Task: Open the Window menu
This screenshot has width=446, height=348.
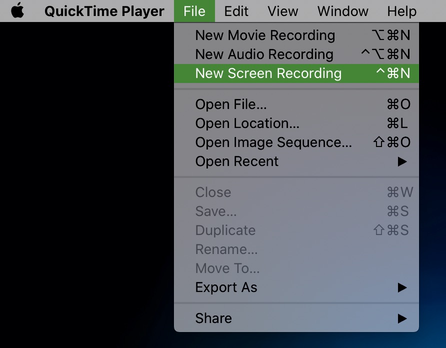Action: (342, 11)
